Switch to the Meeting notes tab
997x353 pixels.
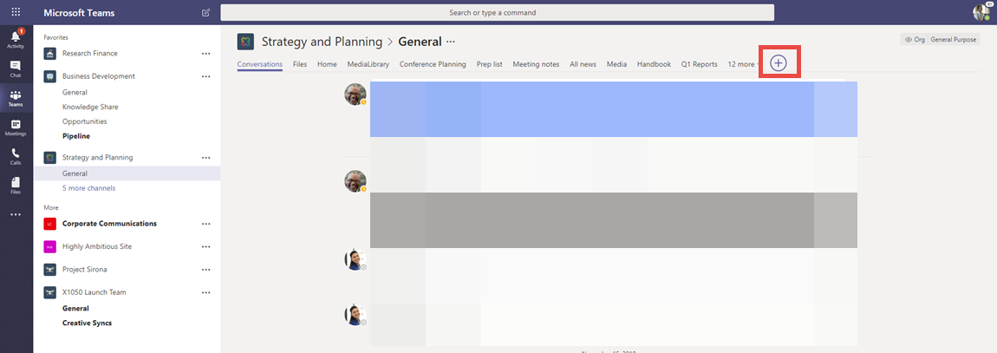(x=536, y=64)
